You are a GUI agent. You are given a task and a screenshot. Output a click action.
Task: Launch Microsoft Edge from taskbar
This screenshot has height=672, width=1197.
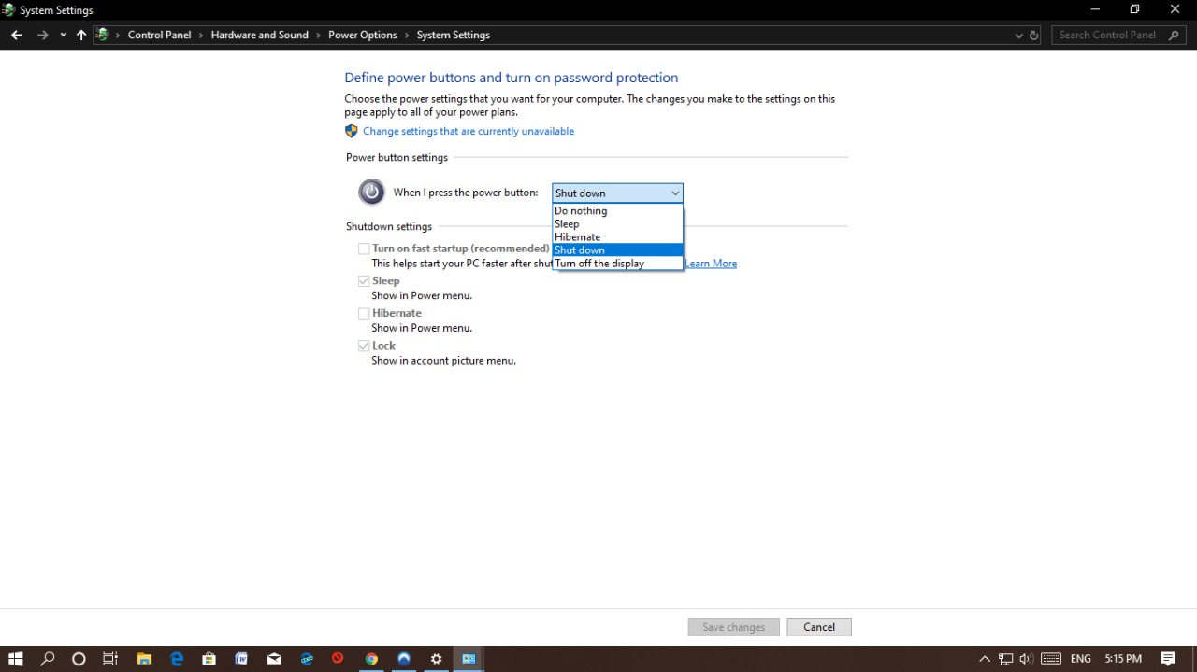coord(177,659)
